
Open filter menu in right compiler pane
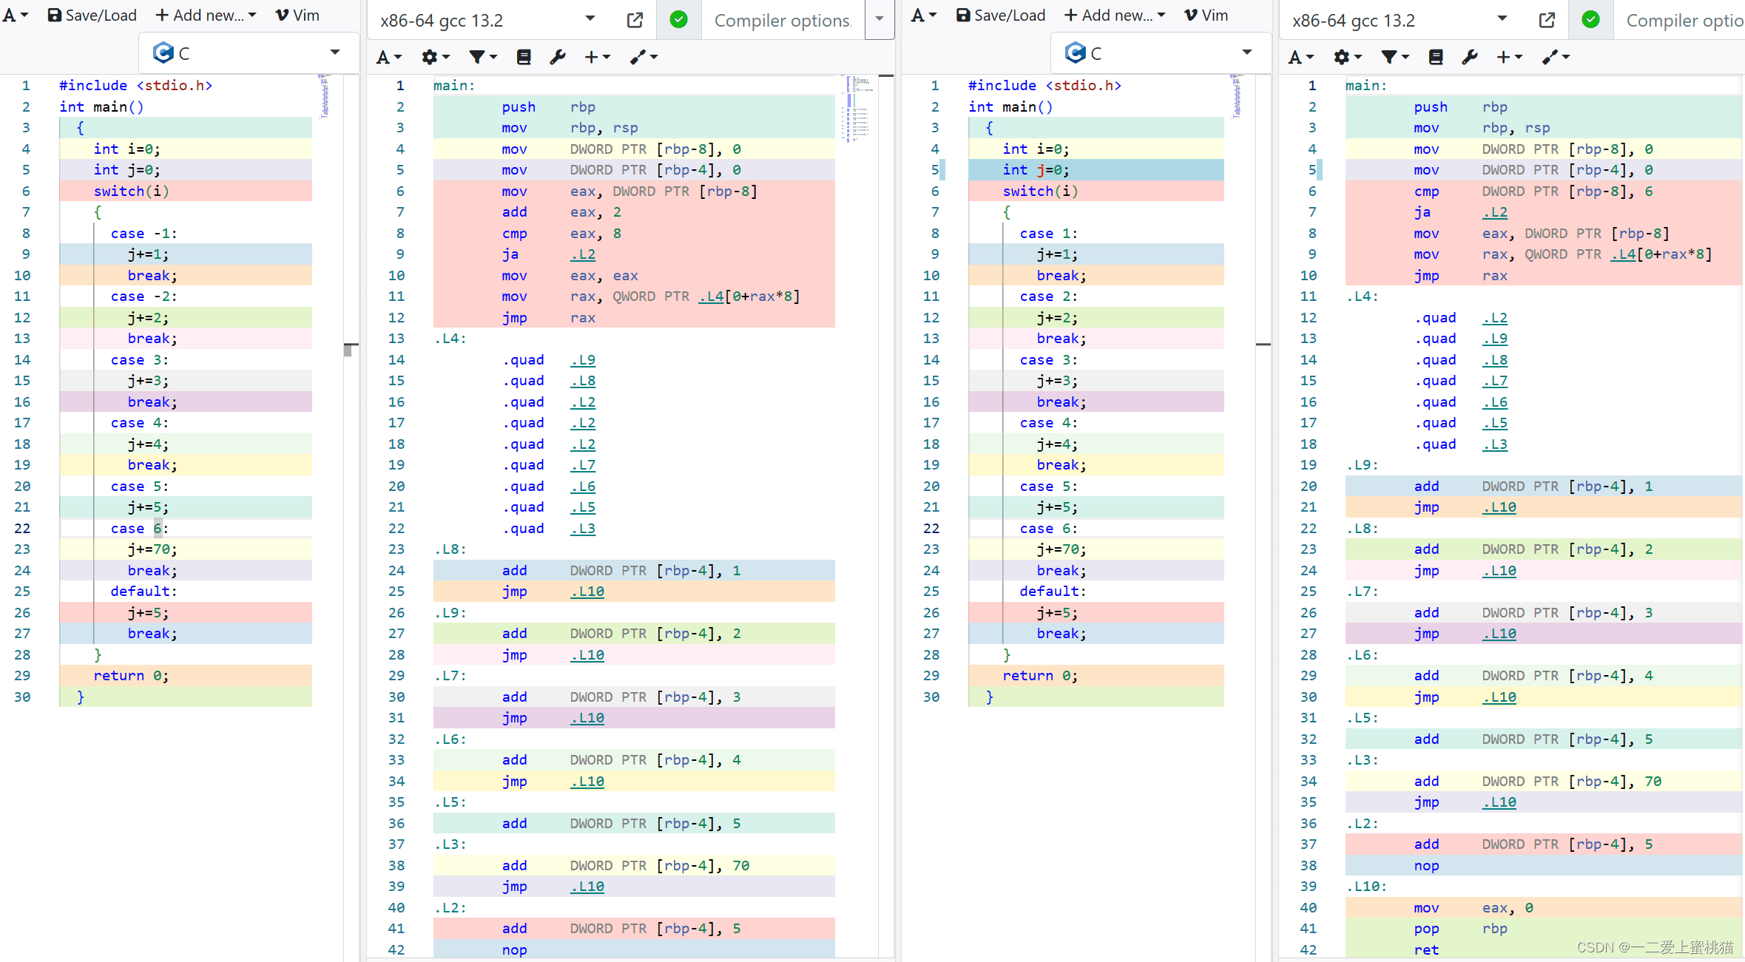[1394, 57]
